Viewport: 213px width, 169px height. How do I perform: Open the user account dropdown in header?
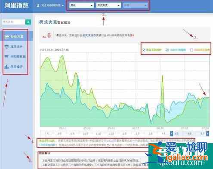click(50, 6)
